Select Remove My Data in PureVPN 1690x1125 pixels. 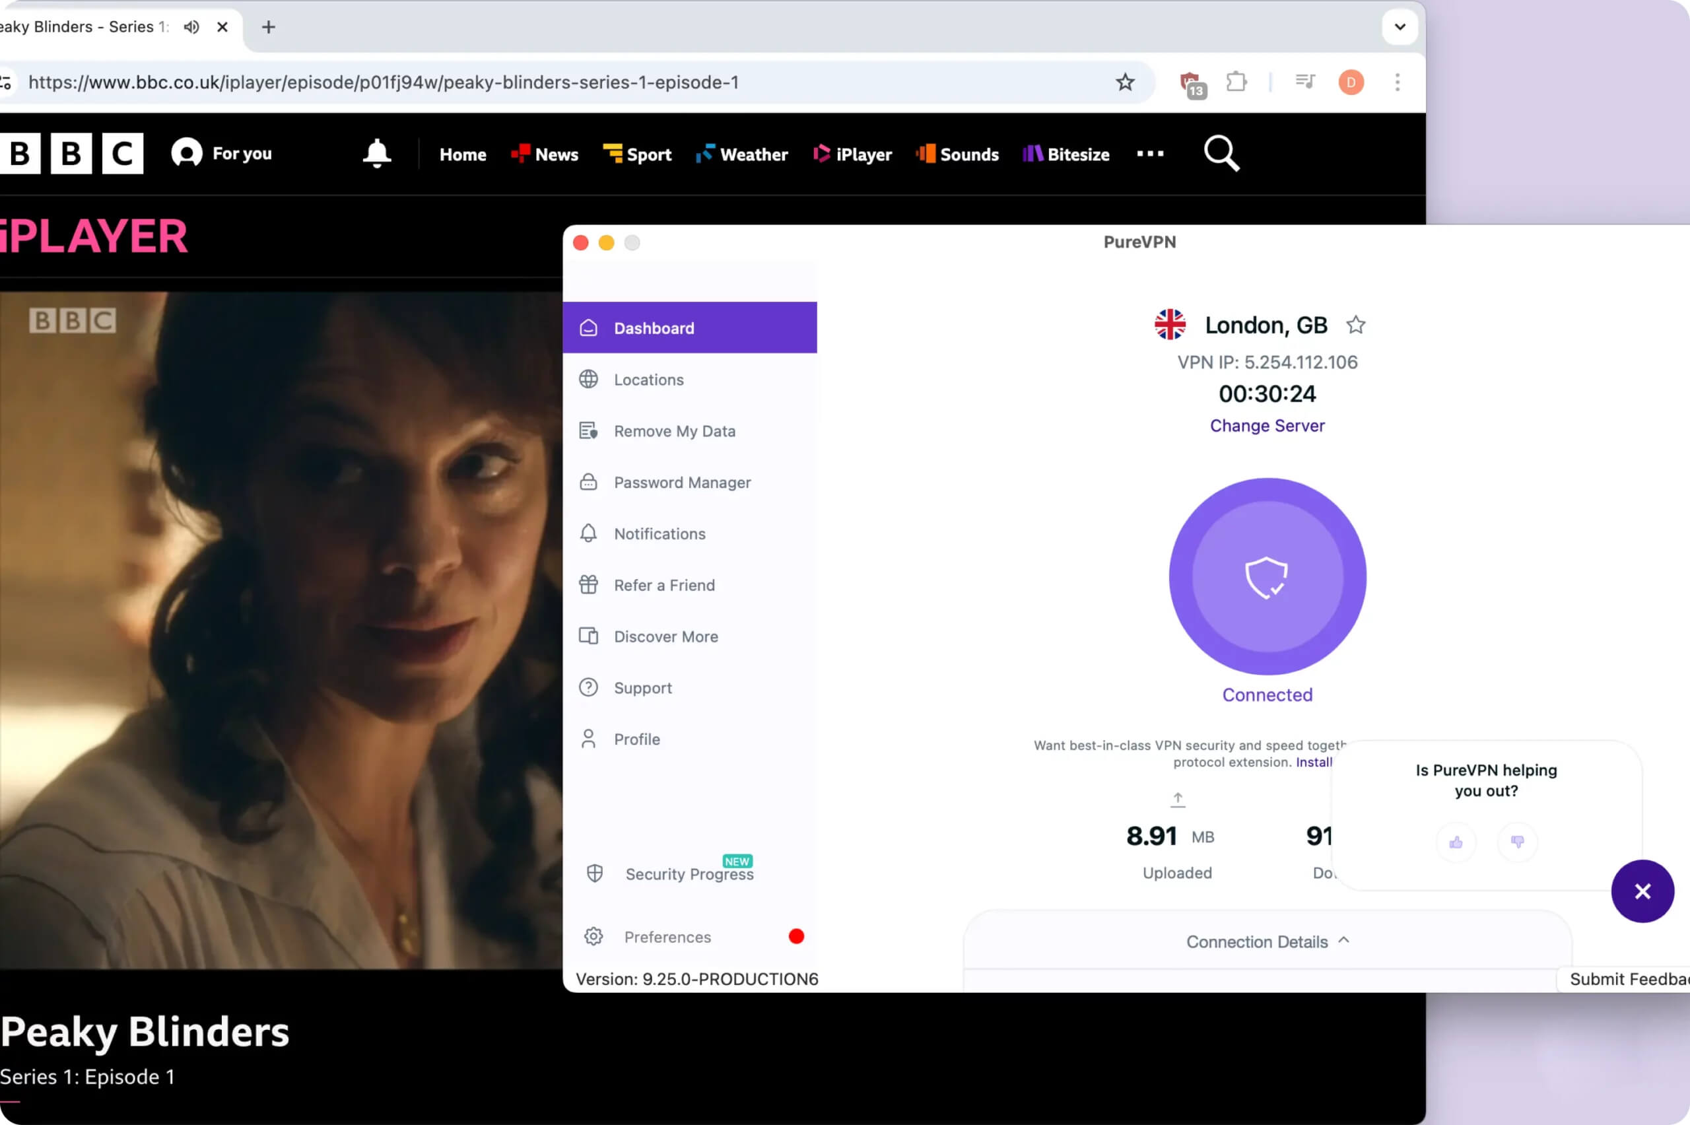673,430
